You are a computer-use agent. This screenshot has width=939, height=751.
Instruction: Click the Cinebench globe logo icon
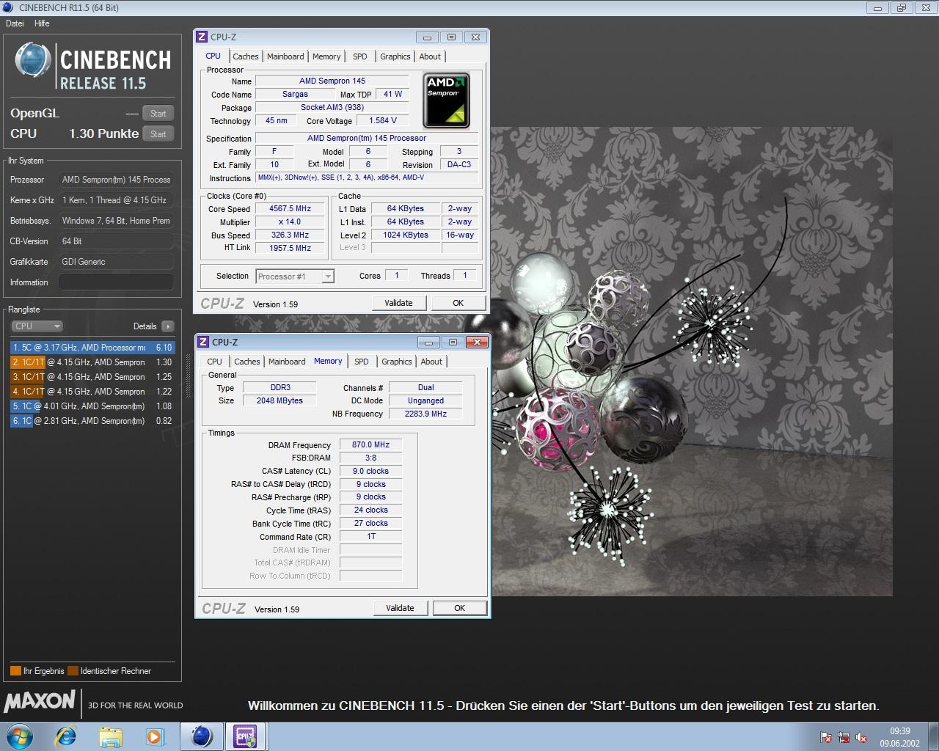tap(33, 60)
